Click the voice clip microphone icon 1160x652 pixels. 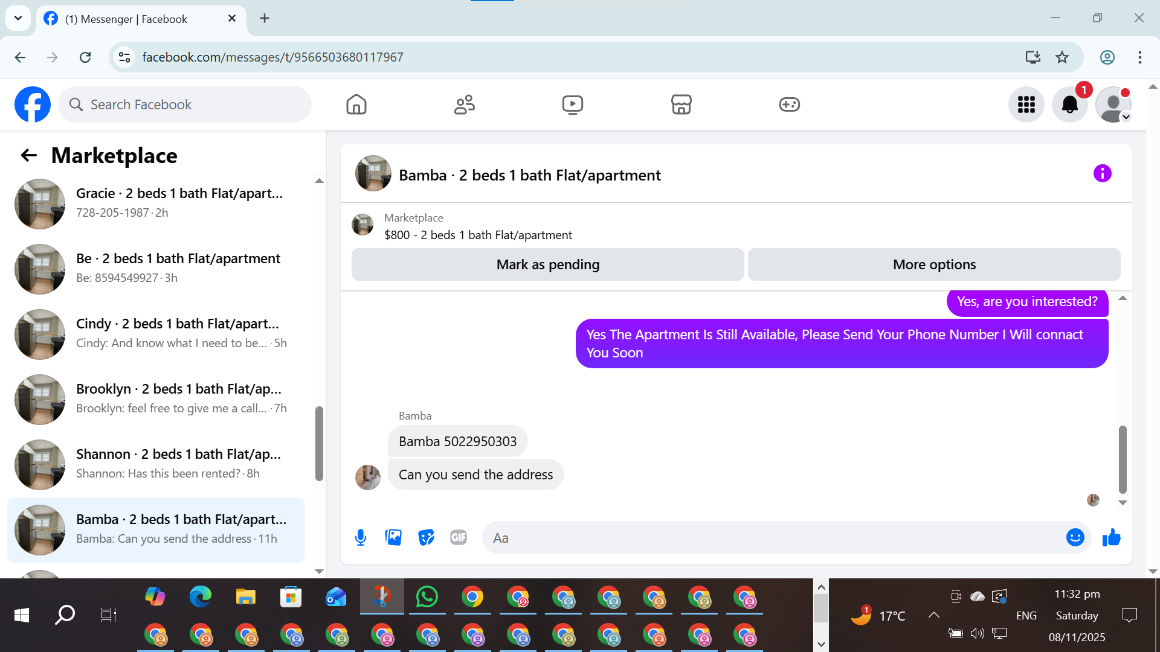tap(361, 537)
